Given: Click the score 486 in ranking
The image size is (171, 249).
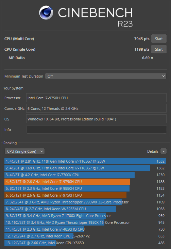Looking at the screenshot, I should coord(161,243).
